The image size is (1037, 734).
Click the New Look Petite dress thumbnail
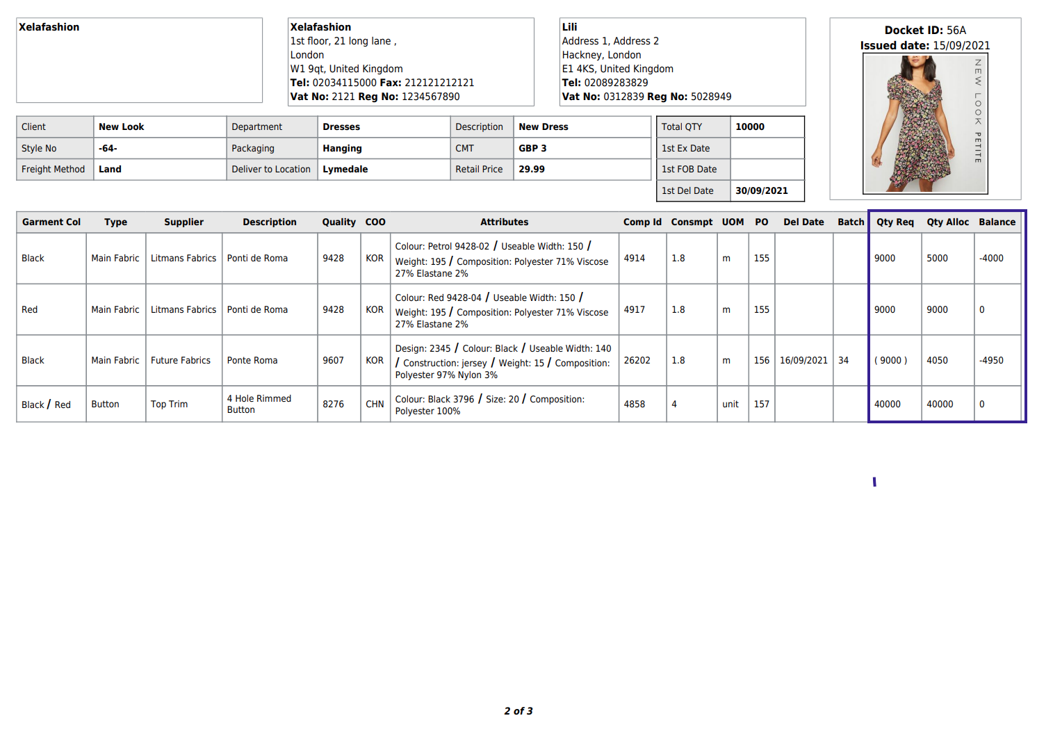[x=924, y=124]
